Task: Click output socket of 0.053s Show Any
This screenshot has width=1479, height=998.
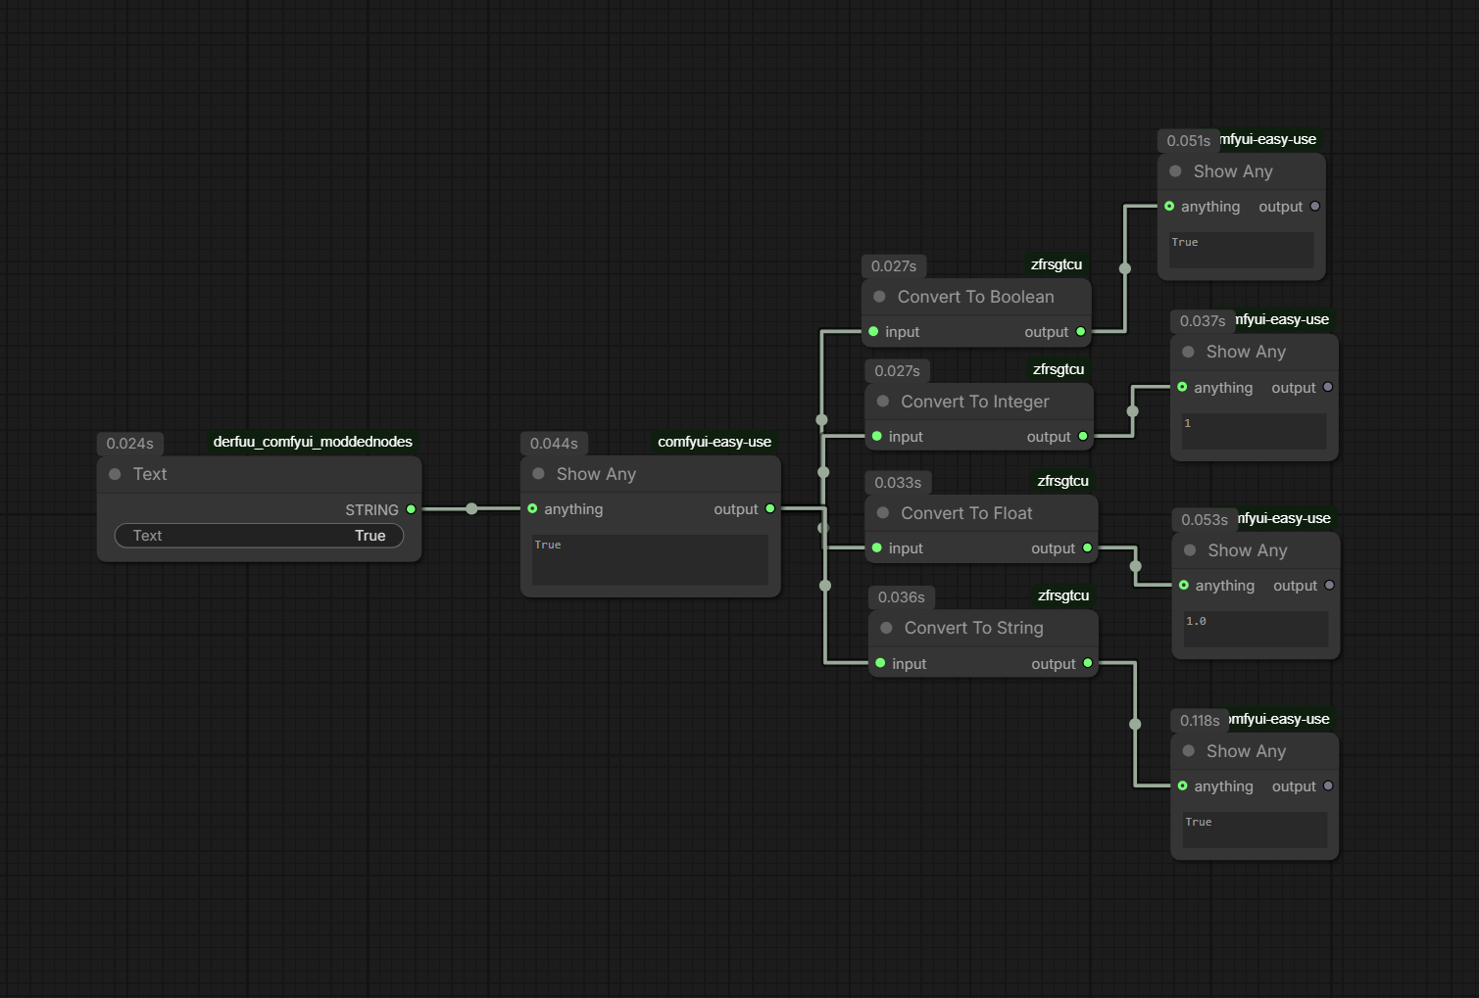Action: (1330, 585)
